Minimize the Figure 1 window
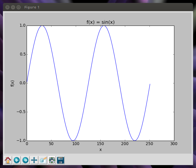This screenshot has width=196, height=168. click(13, 7)
